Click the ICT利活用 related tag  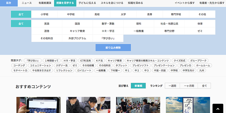pyautogui.click(x=85, y=60)
